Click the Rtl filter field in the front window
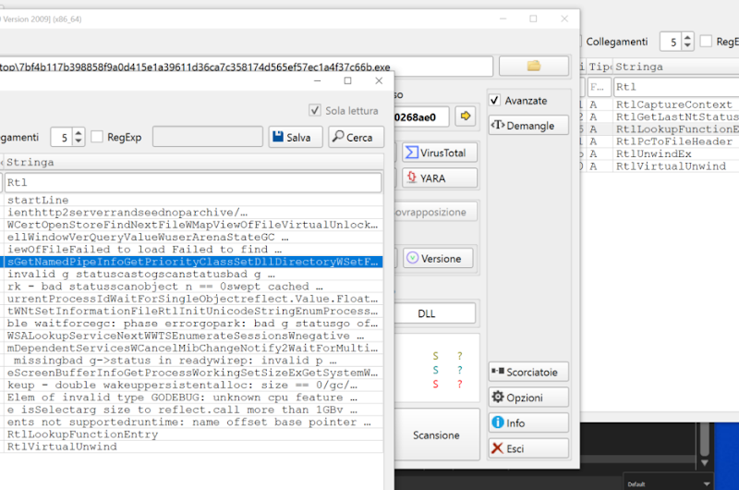The image size is (739, 490). [193, 182]
